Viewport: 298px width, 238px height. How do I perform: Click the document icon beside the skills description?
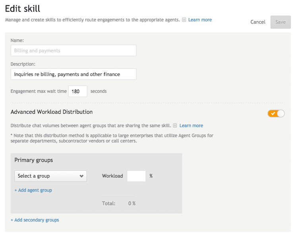click(184, 20)
